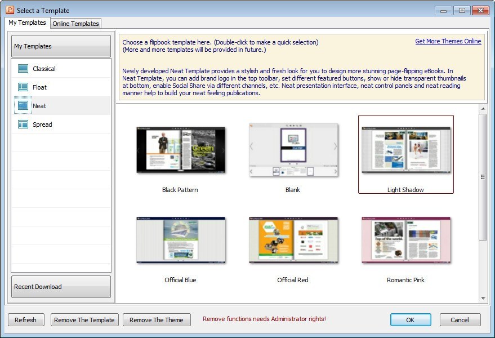The image size is (495, 338).
Task: Select the Spread template category icon
Action: [x=24, y=124]
